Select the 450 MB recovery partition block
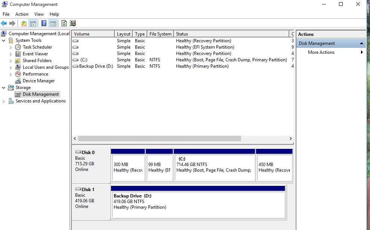Viewport: 370px width, 230px height. (274, 165)
